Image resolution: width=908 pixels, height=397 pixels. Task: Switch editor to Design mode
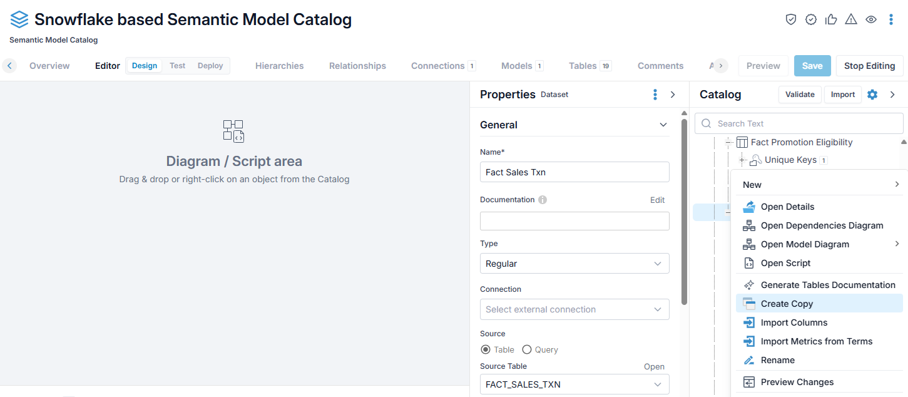145,66
